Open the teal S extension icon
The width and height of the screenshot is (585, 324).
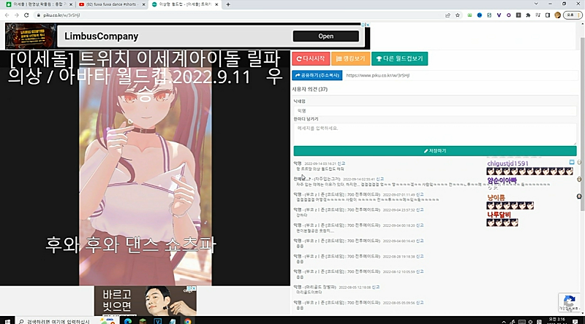(489, 15)
